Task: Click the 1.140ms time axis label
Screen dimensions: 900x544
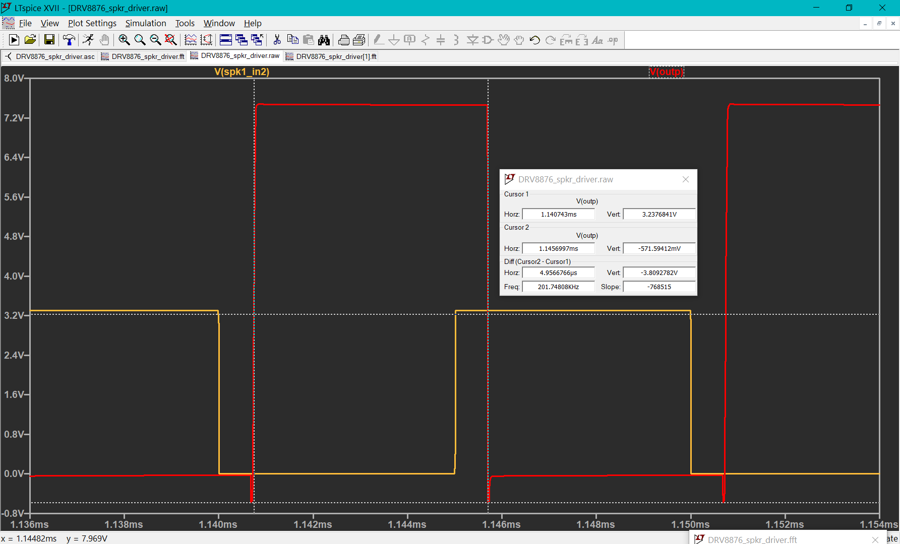Action: coord(218,524)
